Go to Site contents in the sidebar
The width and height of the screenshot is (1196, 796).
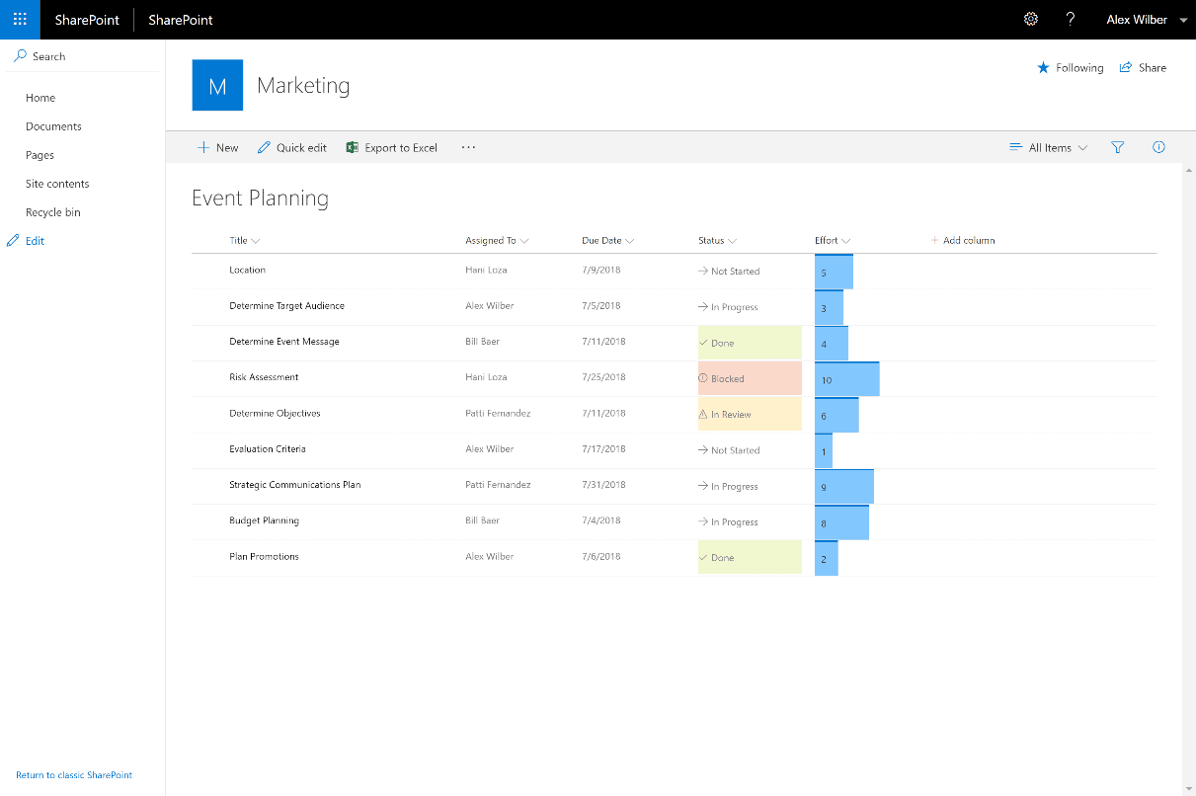[56, 183]
